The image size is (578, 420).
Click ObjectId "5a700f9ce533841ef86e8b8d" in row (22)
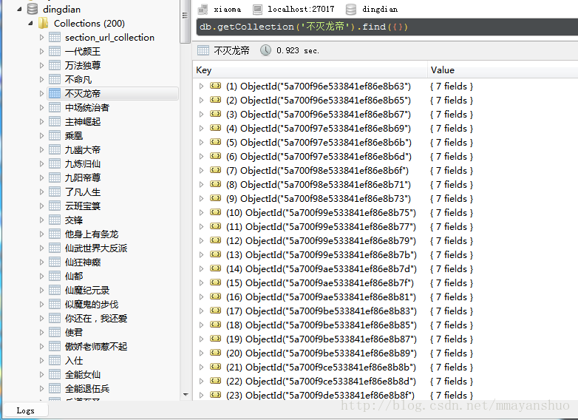point(330,382)
